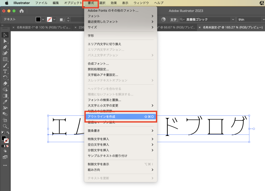Choose the Pen tool
265x191 pixels.
pos(5,47)
